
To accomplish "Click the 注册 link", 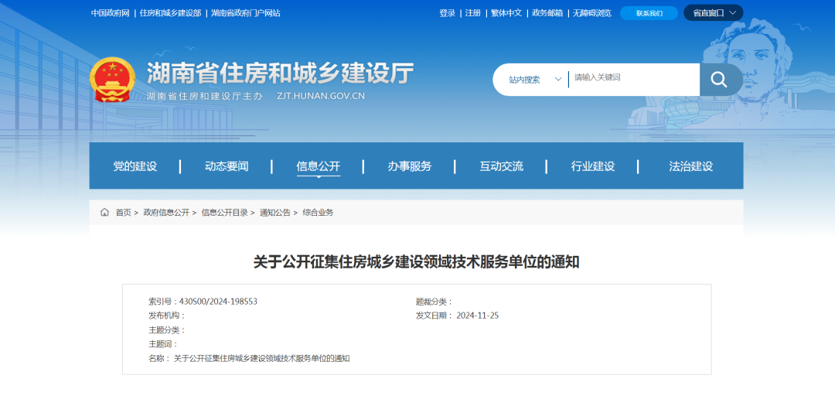I will [473, 13].
